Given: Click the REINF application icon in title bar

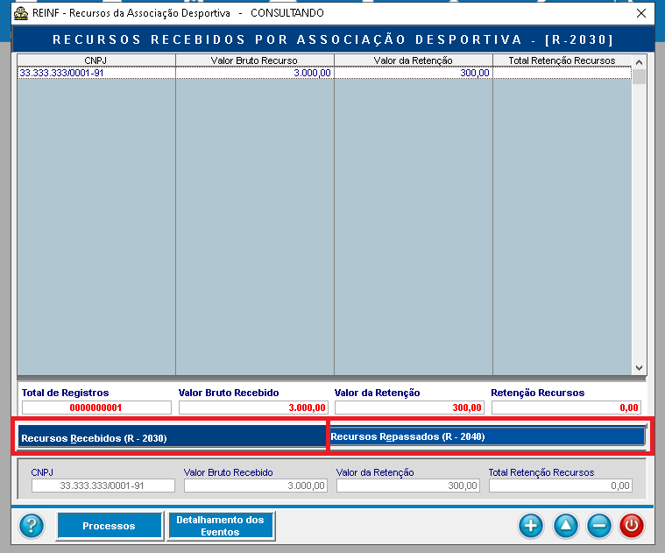Looking at the screenshot, I should point(21,13).
